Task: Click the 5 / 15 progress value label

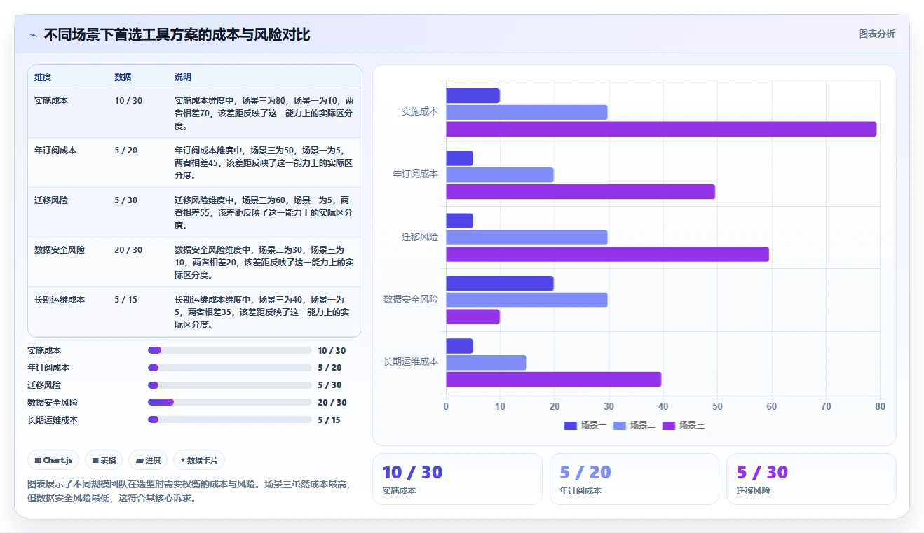Action: (329, 420)
